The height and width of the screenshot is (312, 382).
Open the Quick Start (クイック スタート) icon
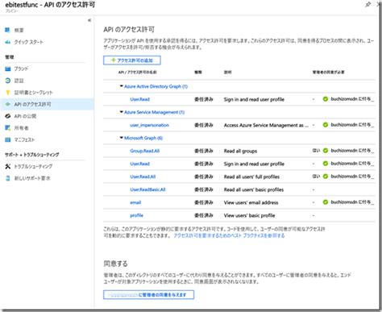pyautogui.click(x=8, y=42)
